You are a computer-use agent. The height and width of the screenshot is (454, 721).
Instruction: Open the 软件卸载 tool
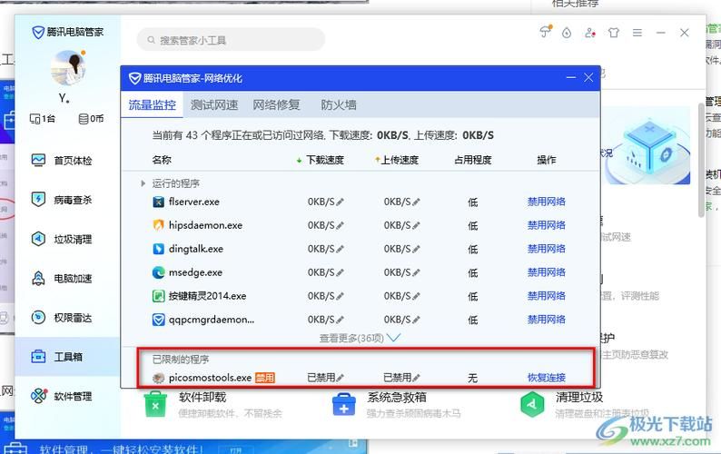coord(212,404)
